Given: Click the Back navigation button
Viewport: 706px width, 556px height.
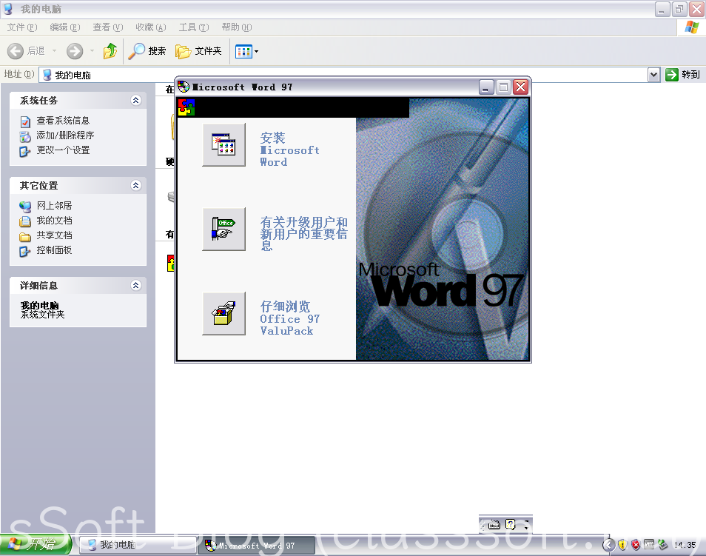Looking at the screenshot, I should coord(27,51).
